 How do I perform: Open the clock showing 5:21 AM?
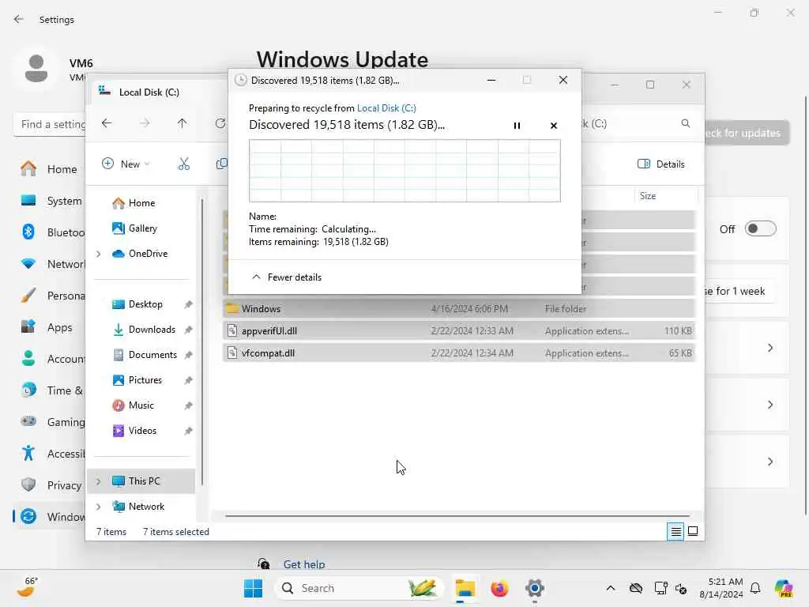click(721, 588)
